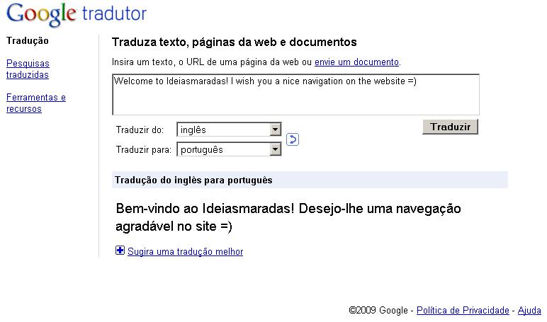Image resolution: width=547 pixels, height=322 pixels.
Task: Click the heading Traduza texto, páginas da web
Action: 235,42
